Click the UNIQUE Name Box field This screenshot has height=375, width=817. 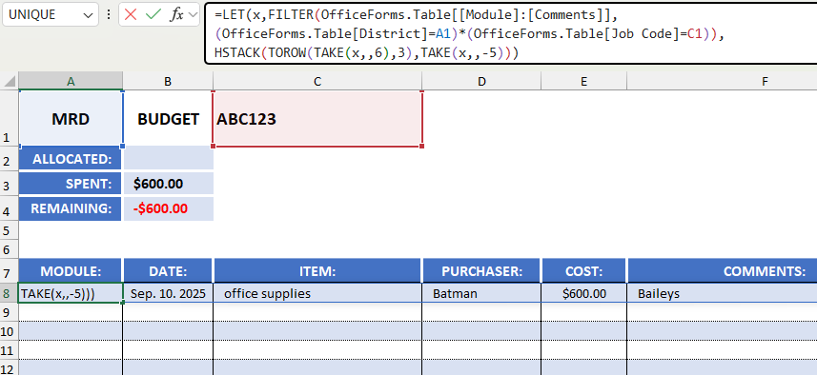pos(42,14)
